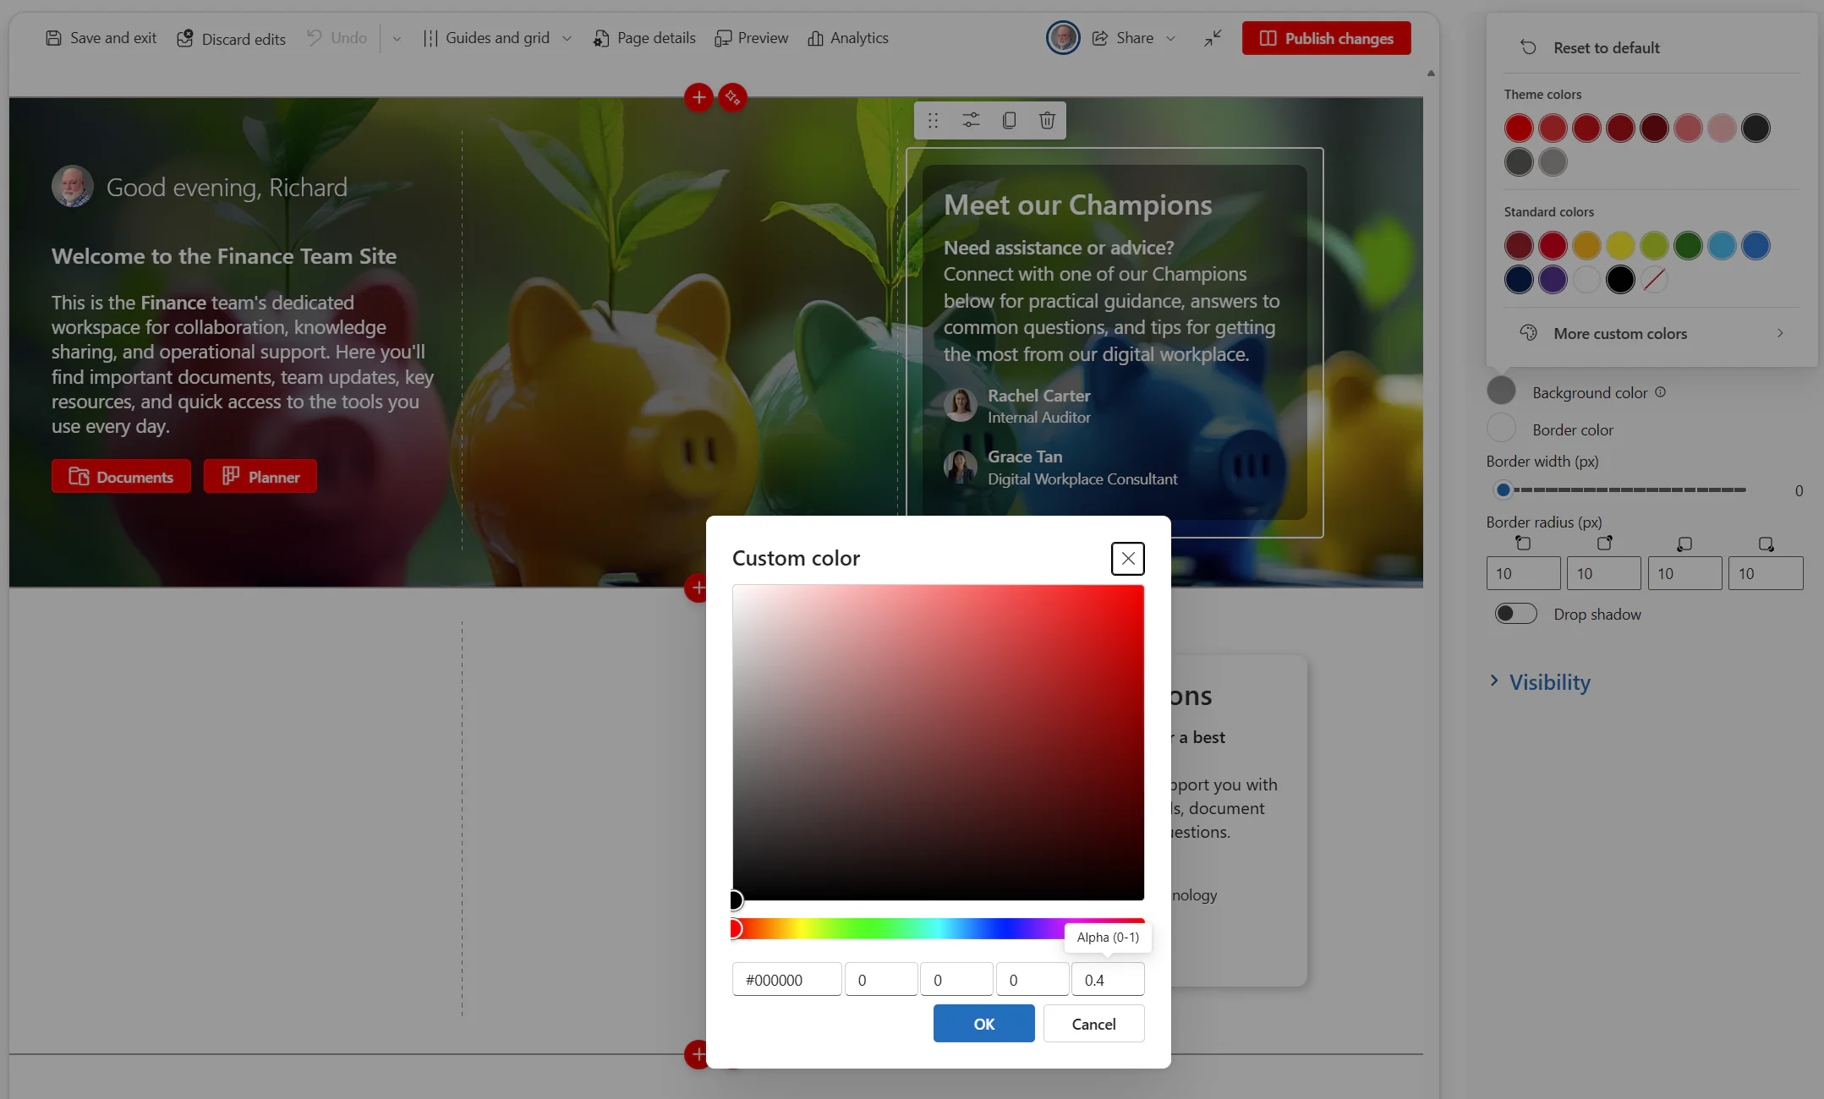Image resolution: width=1824 pixels, height=1099 pixels.
Task: Click the add section plus icon at page bottom
Action: 697,1054
